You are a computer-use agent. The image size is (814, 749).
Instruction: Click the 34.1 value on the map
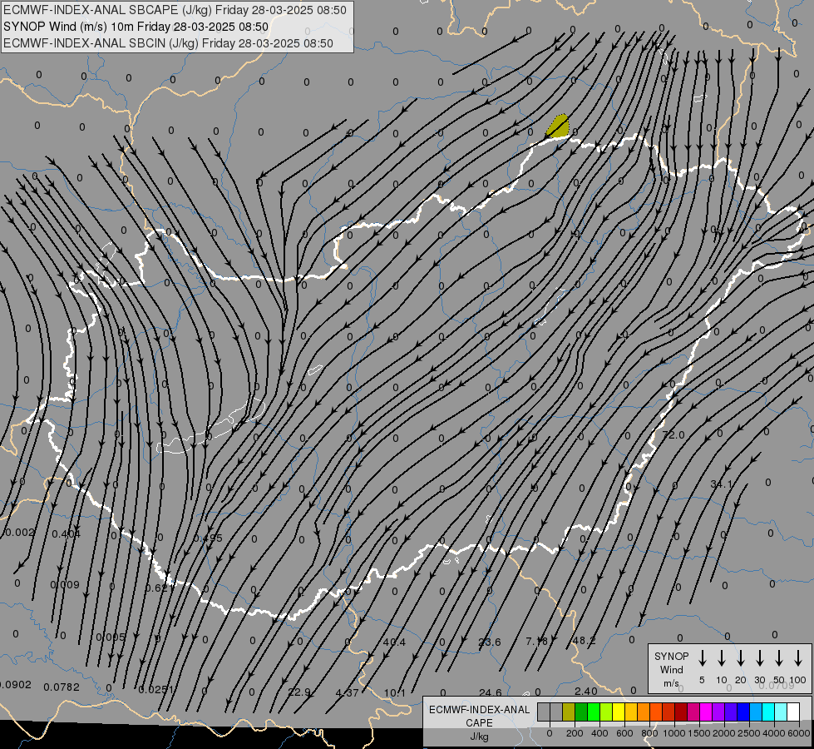tap(721, 484)
